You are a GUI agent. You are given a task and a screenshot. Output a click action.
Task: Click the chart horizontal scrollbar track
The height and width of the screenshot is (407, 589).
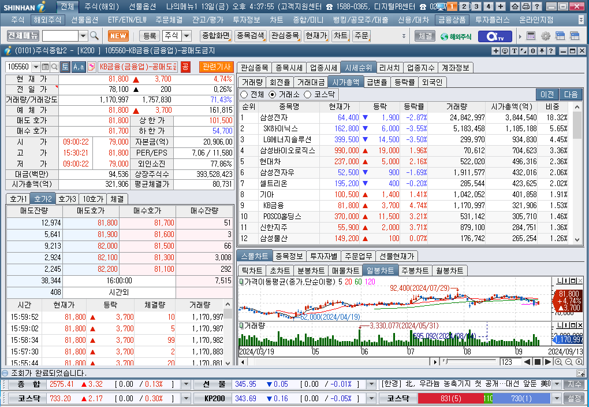[340, 362]
